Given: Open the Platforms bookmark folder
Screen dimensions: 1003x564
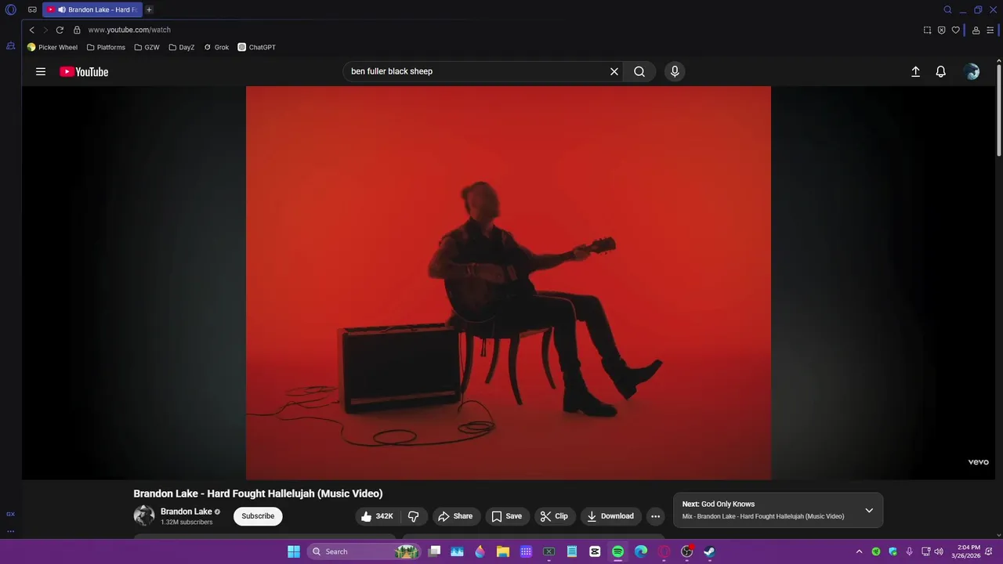Looking at the screenshot, I should tap(106, 47).
